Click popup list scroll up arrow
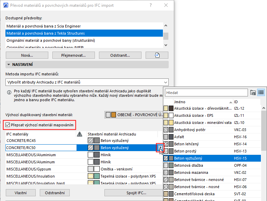 click(x=264, y=108)
